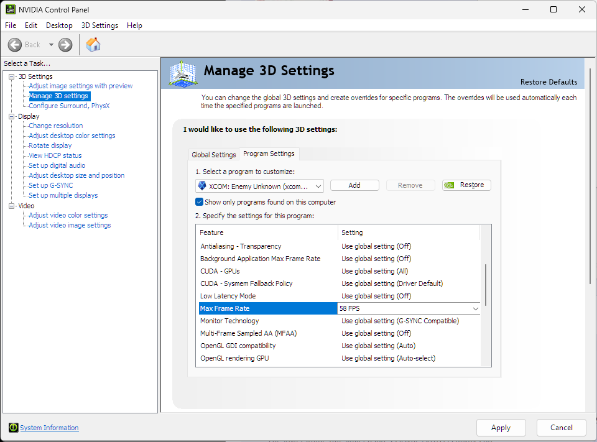Click the Setting column header

pyautogui.click(x=409, y=233)
